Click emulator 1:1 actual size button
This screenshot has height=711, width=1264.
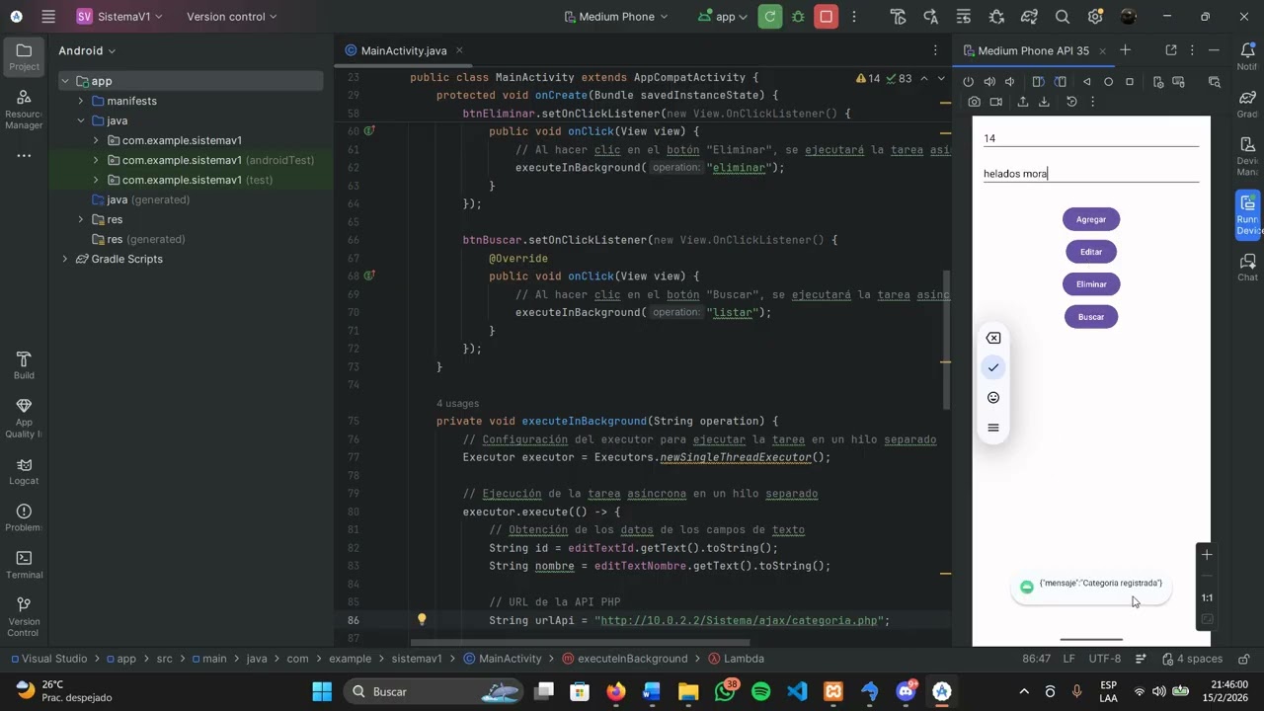tap(1207, 597)
